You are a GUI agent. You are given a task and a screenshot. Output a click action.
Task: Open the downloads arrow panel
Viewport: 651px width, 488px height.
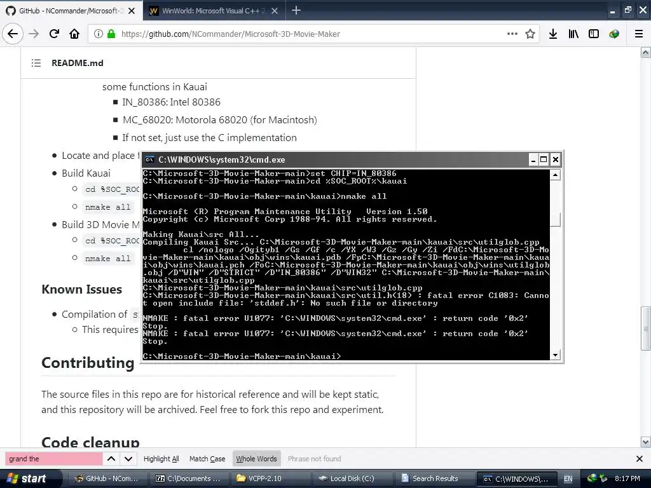click(553, 34)
